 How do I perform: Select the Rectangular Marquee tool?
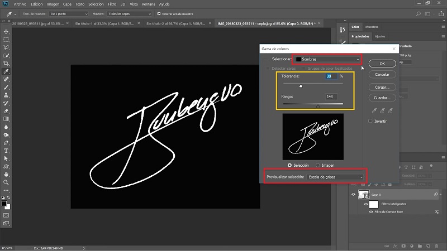[x=6, y=40]
